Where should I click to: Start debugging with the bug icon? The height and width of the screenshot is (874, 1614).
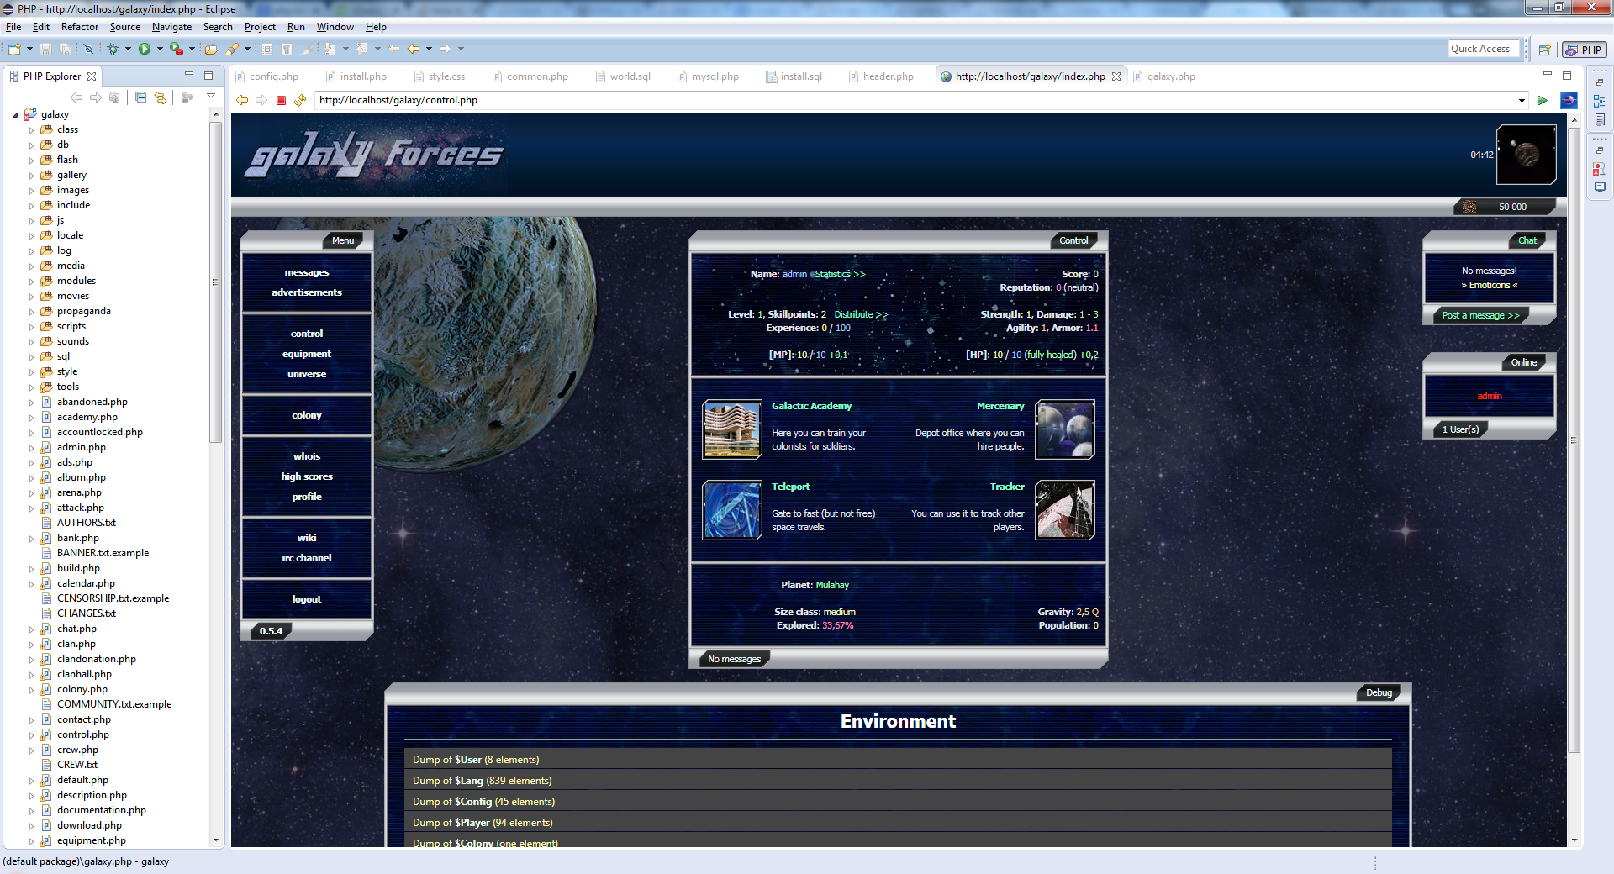pos(113,49)
